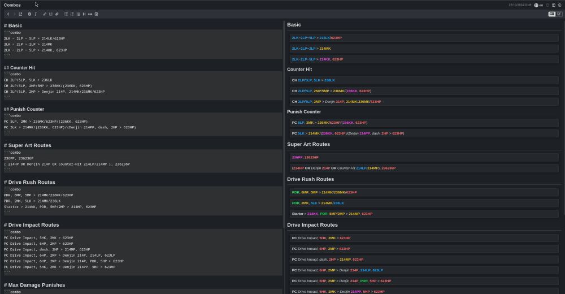This screenshot has width=565, height=294.
Task: Toggle the editor layout split view
Action: point(554,5)
